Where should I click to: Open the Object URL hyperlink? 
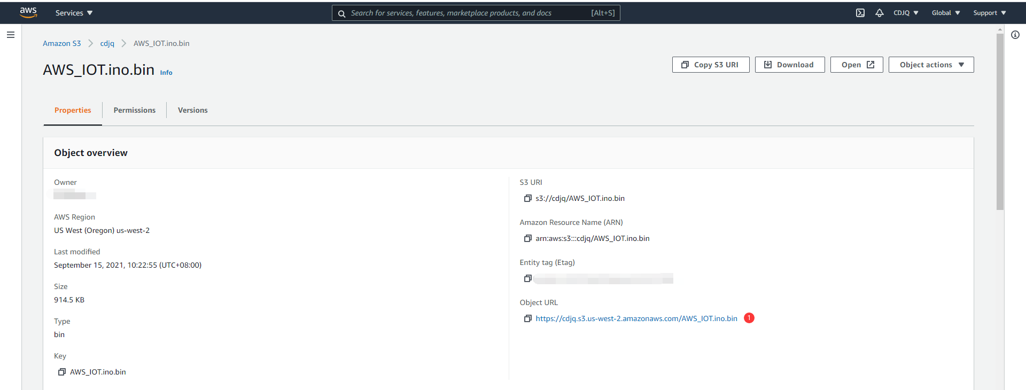point(636,318)
